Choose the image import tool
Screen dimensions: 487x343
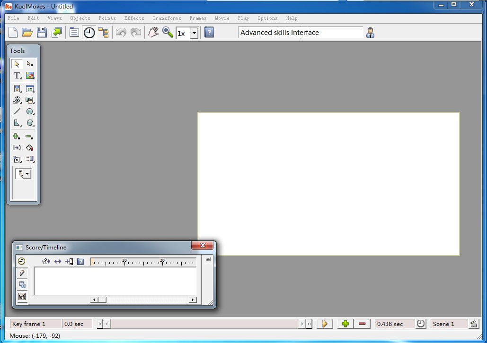pos(30,76)
